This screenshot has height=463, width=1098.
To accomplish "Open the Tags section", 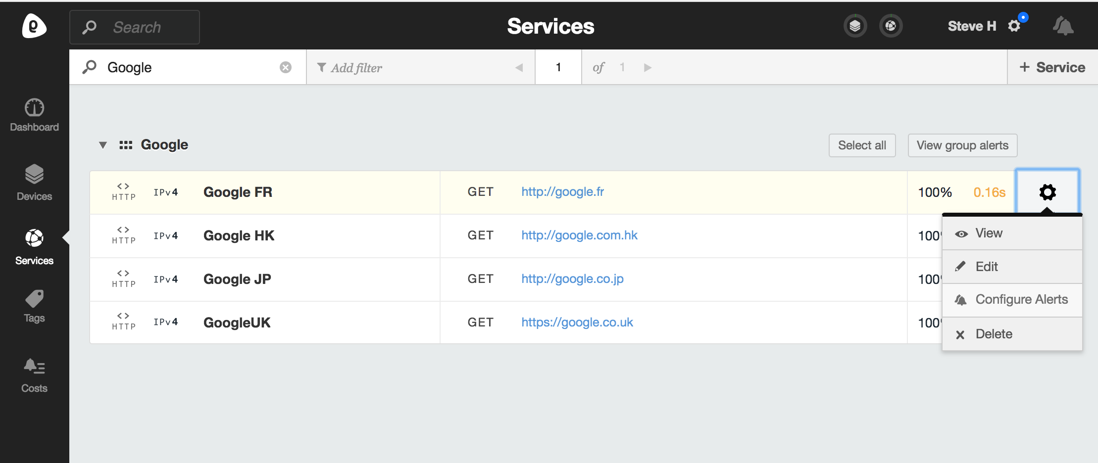I will 34,306.
